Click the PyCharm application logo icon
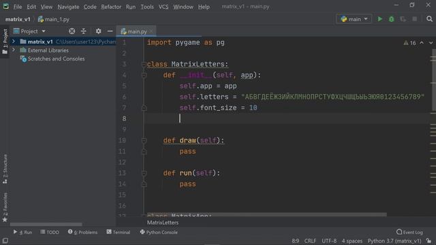 tap(6, 6)
